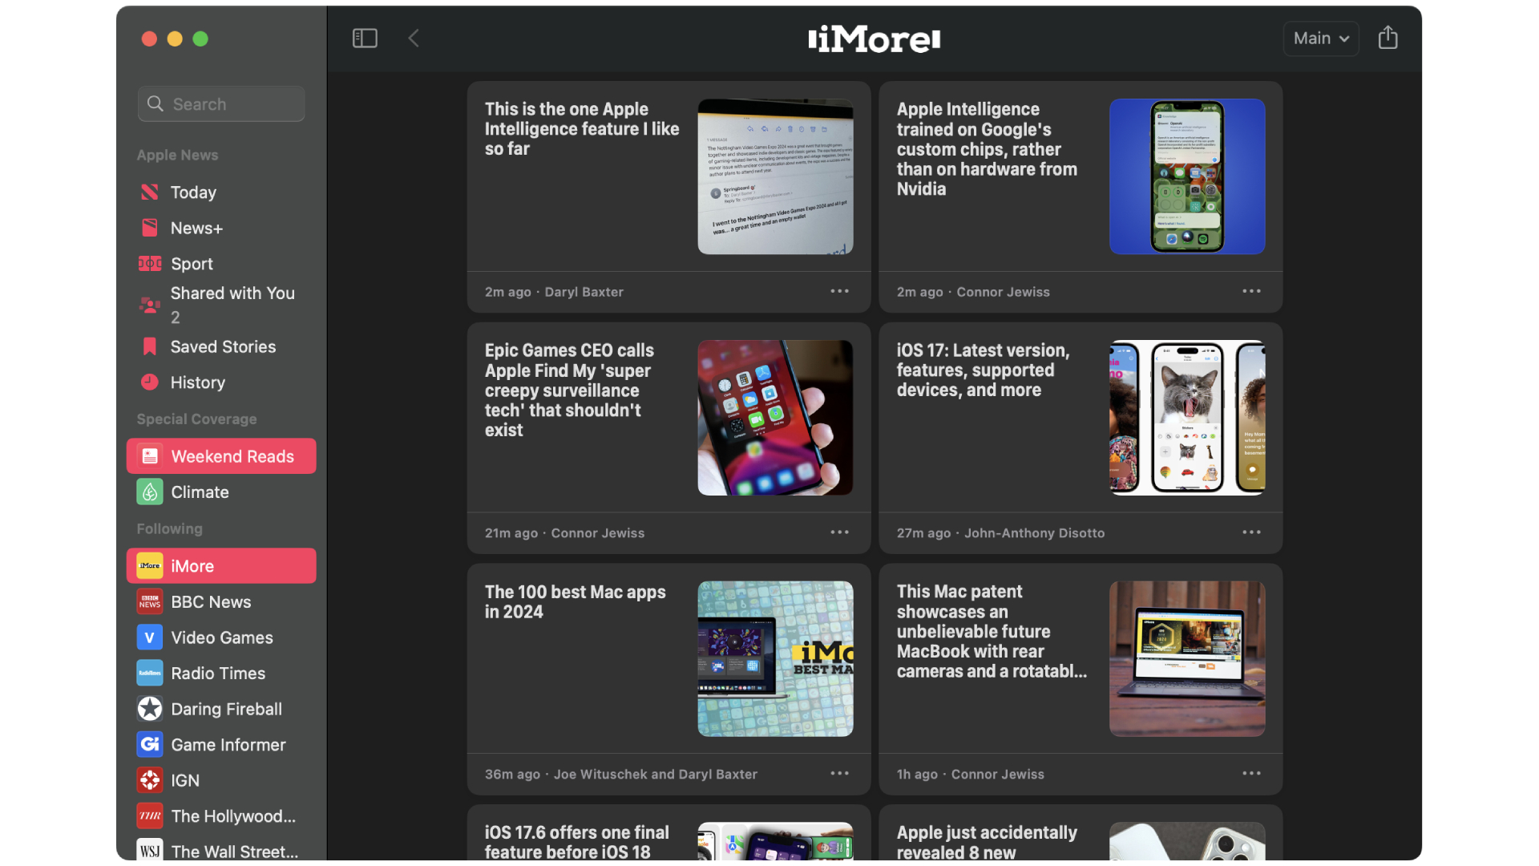Open Saved Stories bookmark item

[223, 347]
